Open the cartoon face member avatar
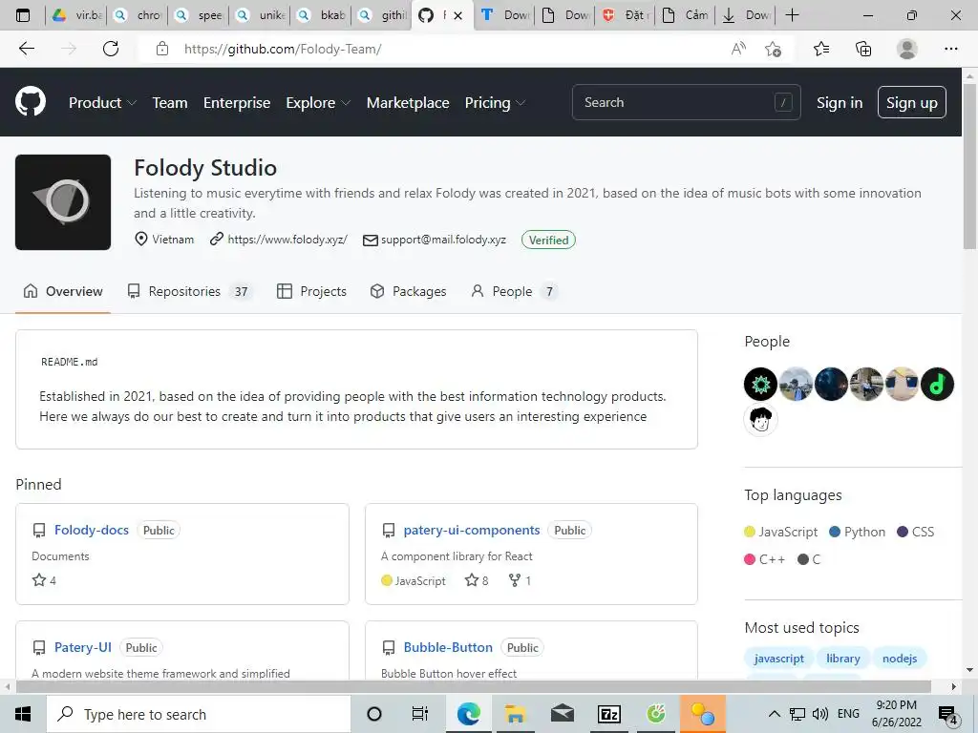978x733 pixels. tap(760, 420)
